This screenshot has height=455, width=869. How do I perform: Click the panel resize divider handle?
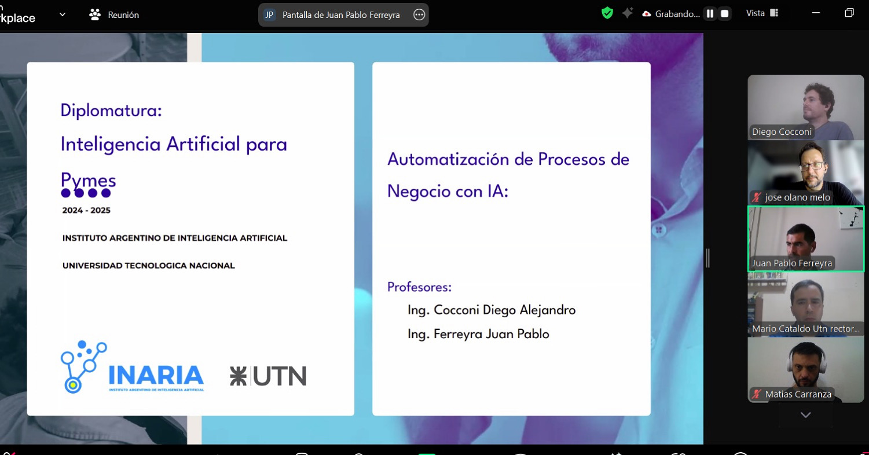pyautogui.click(x=707, y=258)
